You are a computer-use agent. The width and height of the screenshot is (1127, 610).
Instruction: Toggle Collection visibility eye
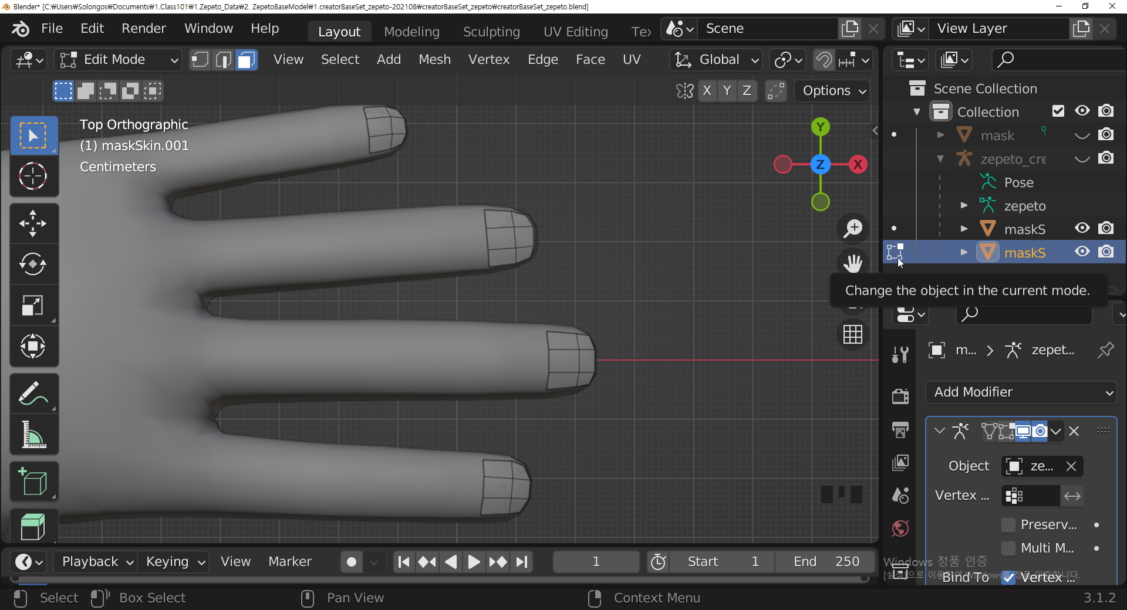pos(1082,111)
